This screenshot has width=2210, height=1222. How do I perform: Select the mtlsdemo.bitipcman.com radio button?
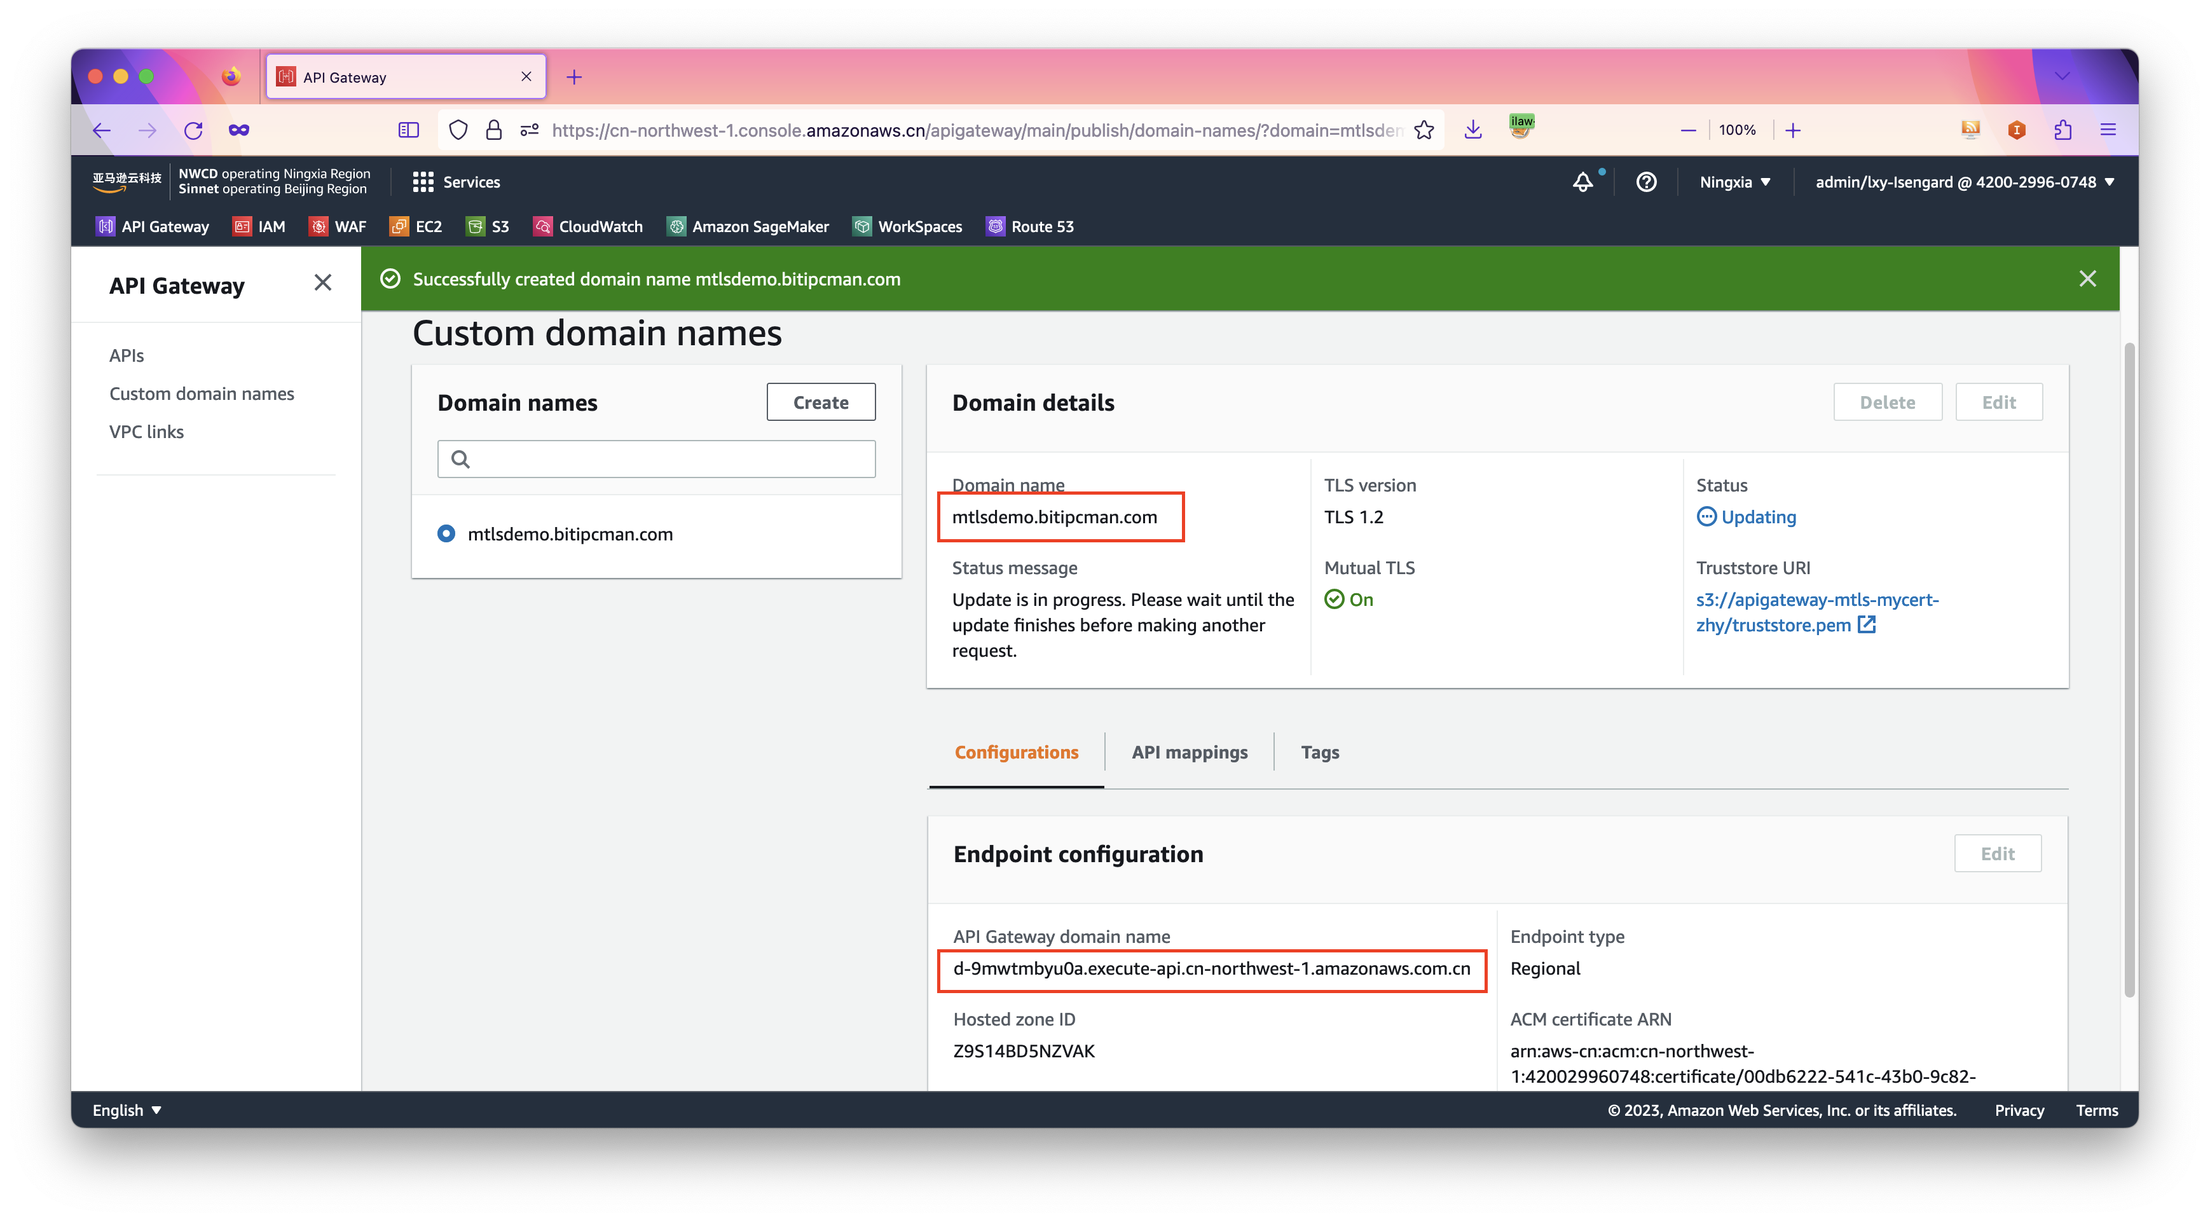(446, 534)
